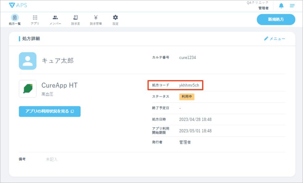The image size is (303, 183).
Task: Open the メニュー edit menu
Action: [x=275, y=39]
